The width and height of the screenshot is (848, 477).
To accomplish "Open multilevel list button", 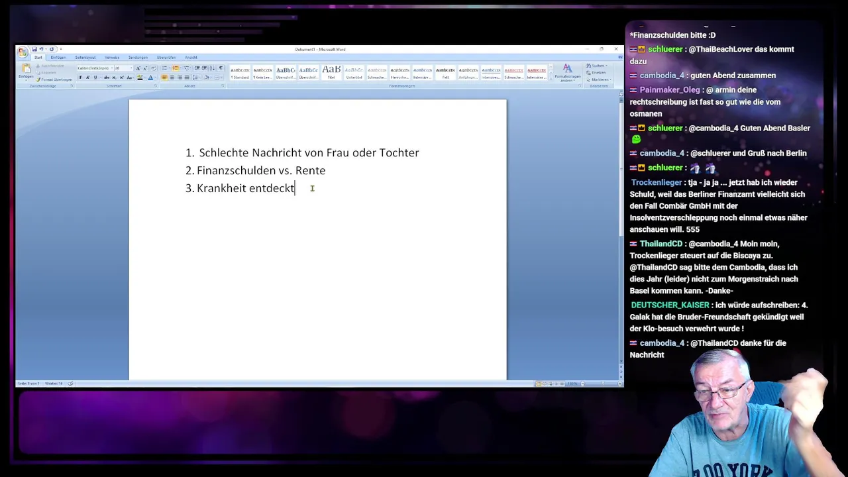I will tap(187, 68).
